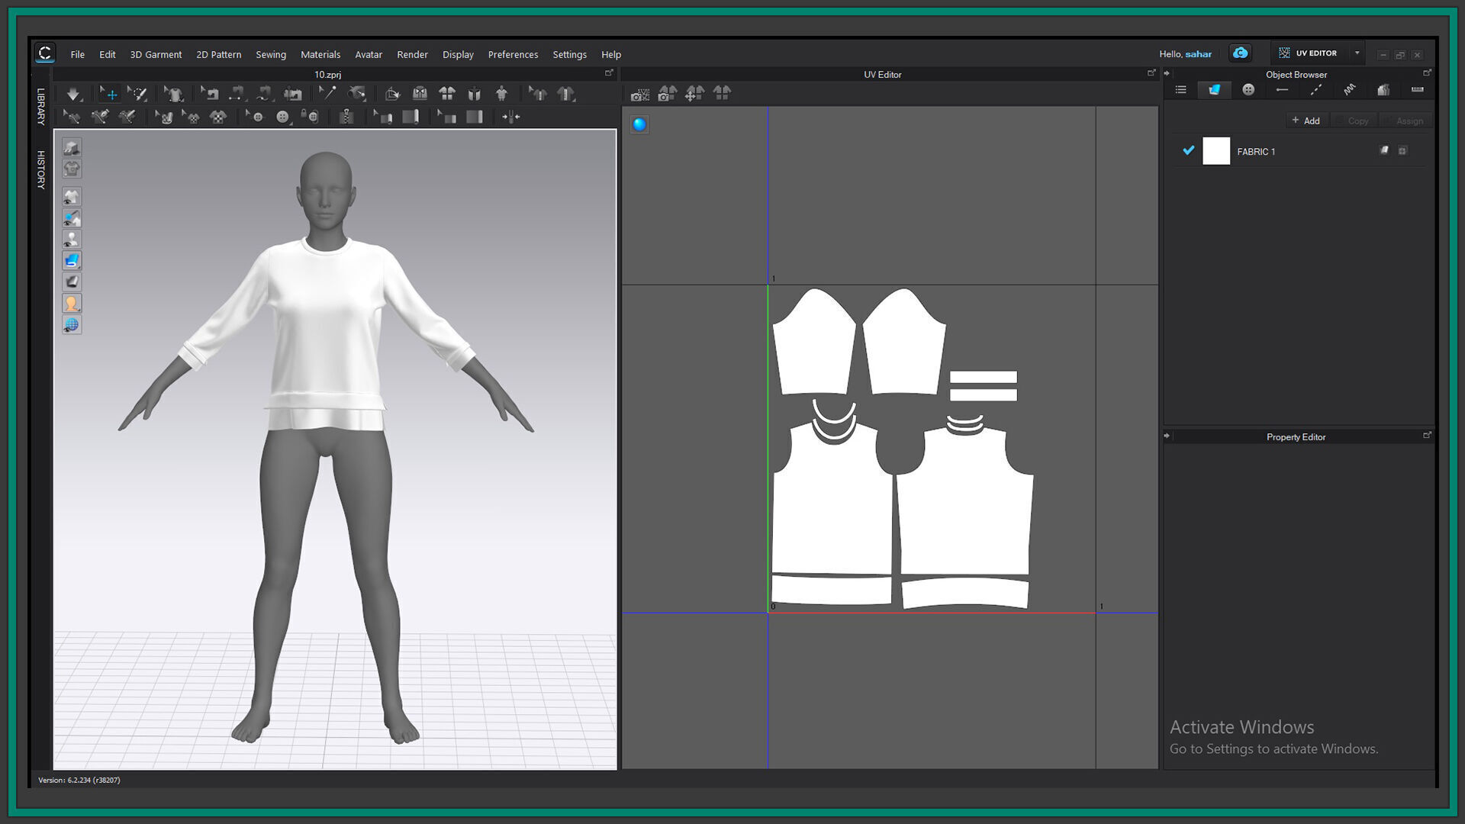The image size is (1465, 824).
Task: Open the blue garment render style option
Action: tap(72, 261)
